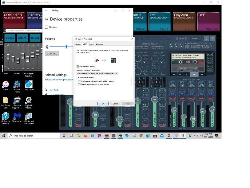Uncheck Listen to this device checkbox

77,66
